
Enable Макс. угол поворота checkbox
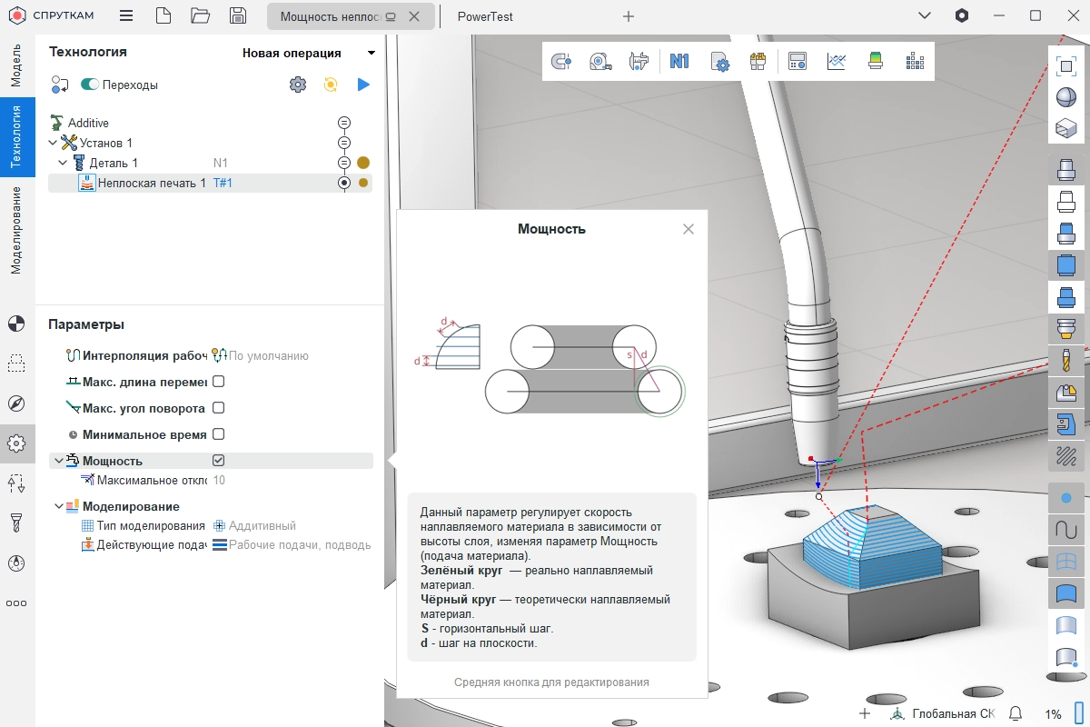click(218, 408)
